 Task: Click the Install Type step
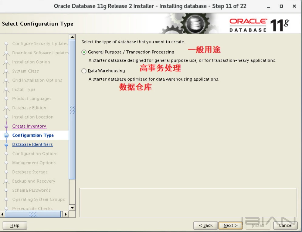coord(24,89)
